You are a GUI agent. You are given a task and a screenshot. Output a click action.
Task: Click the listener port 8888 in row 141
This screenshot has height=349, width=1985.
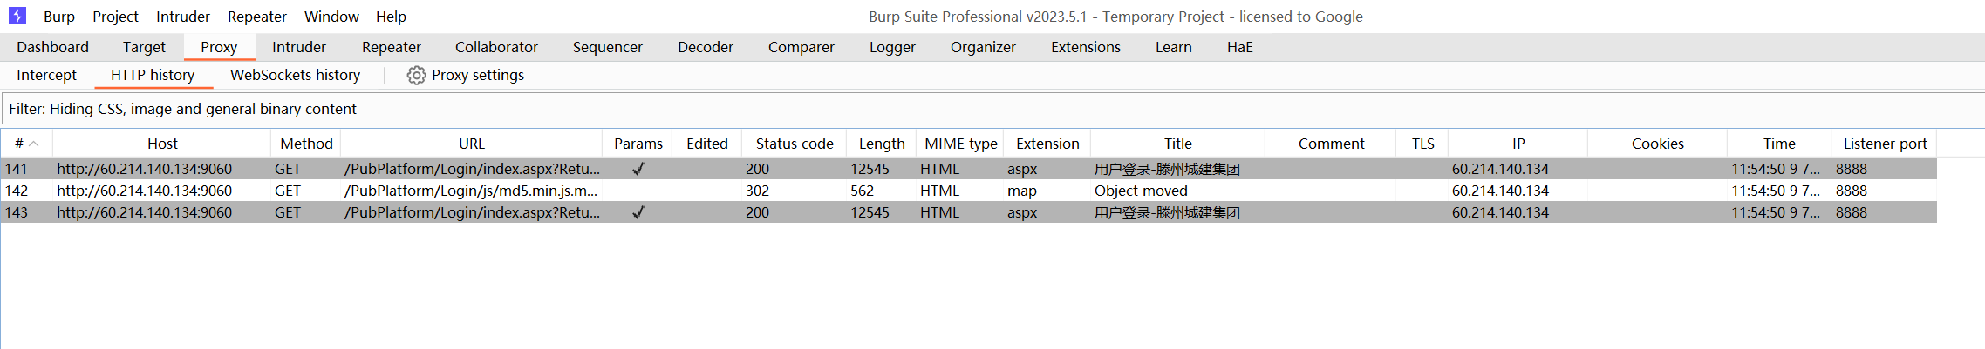pos(1851,169)
